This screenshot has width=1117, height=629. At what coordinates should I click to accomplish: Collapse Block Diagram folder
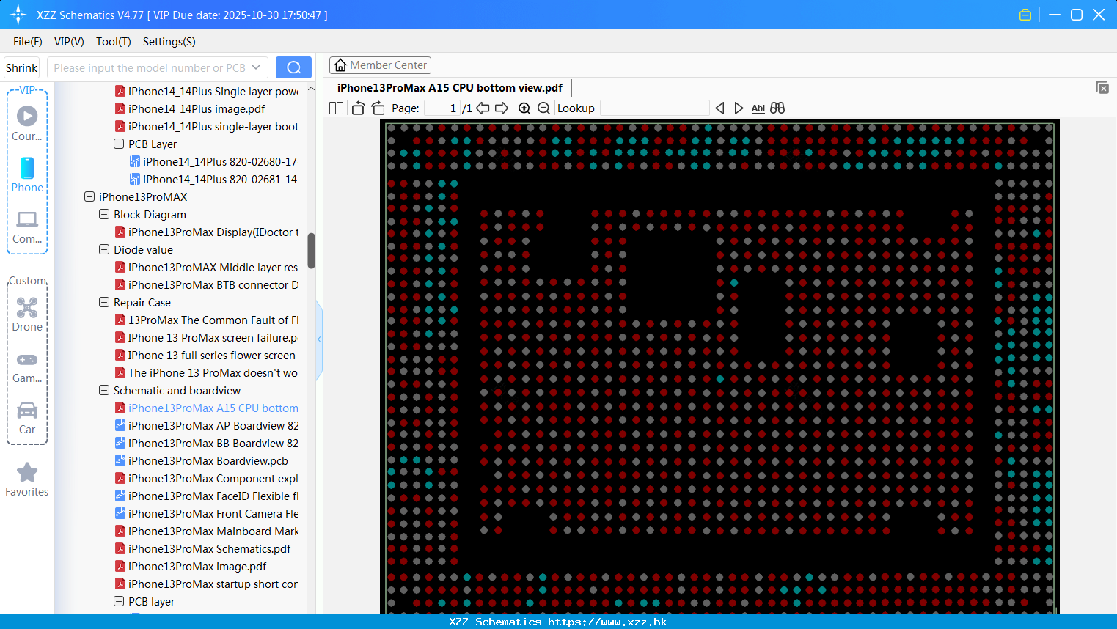click(104, 214)
